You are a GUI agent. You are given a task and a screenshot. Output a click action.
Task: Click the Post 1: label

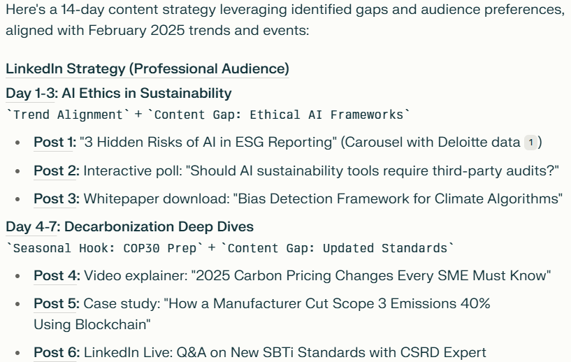coord(55,142)
